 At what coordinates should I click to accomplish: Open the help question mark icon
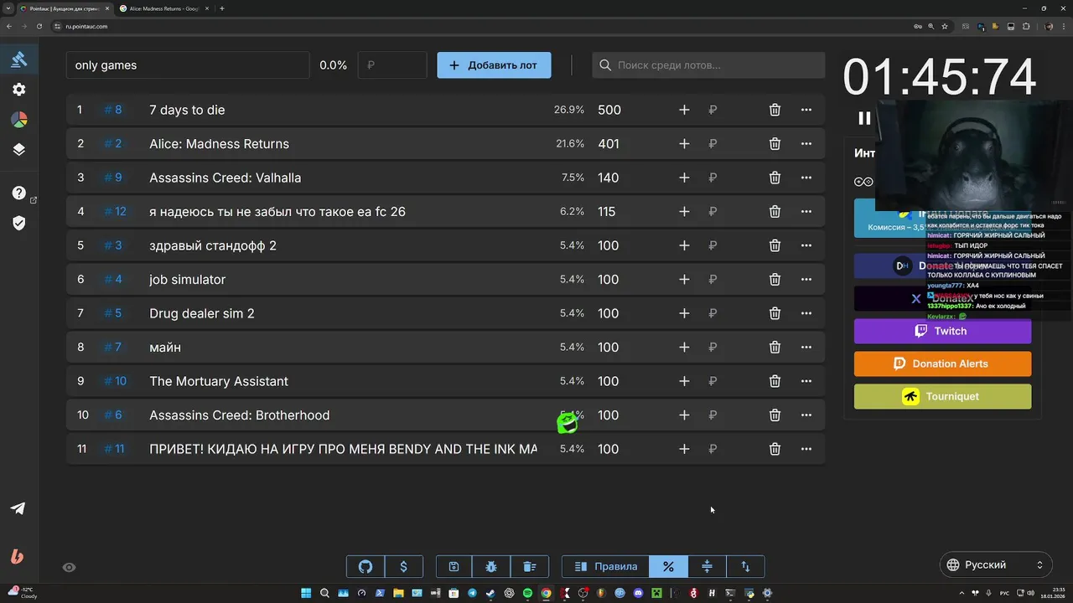point(18,193)
